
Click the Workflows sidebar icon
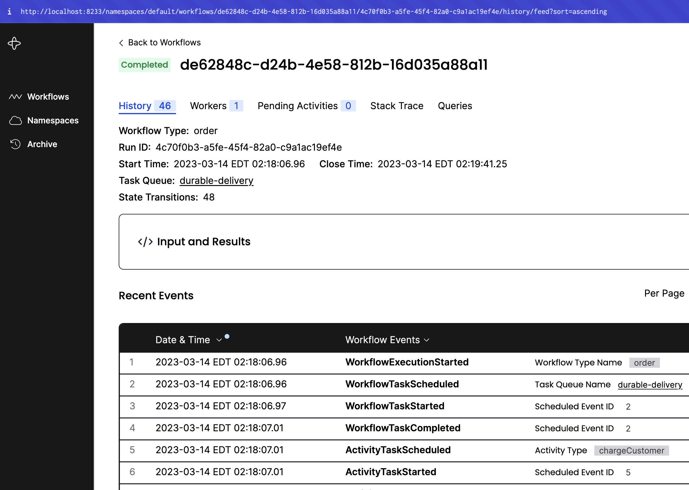tap(15, 97)
